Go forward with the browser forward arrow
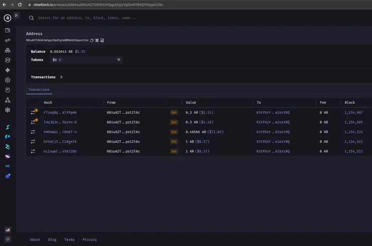372x246 pixels. [12, 5]
